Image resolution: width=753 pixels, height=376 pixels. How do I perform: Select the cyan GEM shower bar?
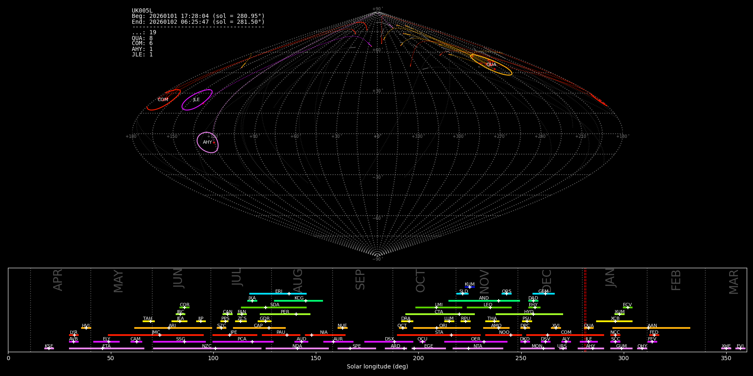pyautogui.click(x=543, y=294)
